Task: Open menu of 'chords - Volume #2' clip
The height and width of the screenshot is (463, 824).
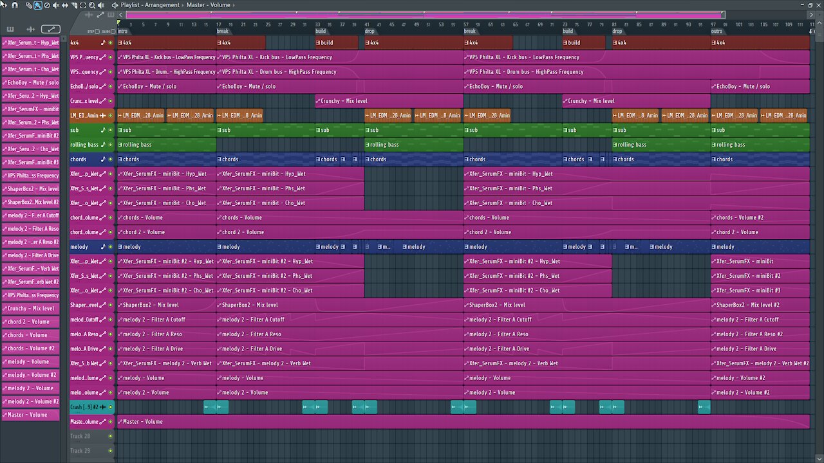Action: tap(714, 217)
